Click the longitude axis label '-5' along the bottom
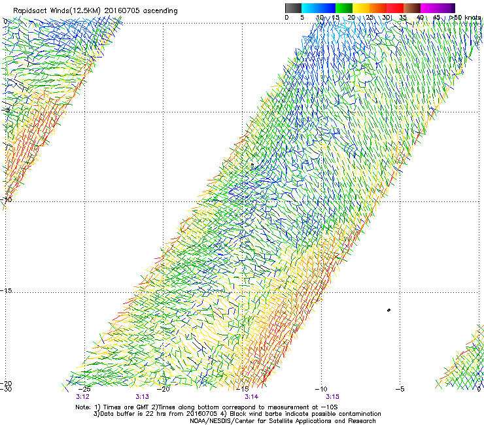 400,389
